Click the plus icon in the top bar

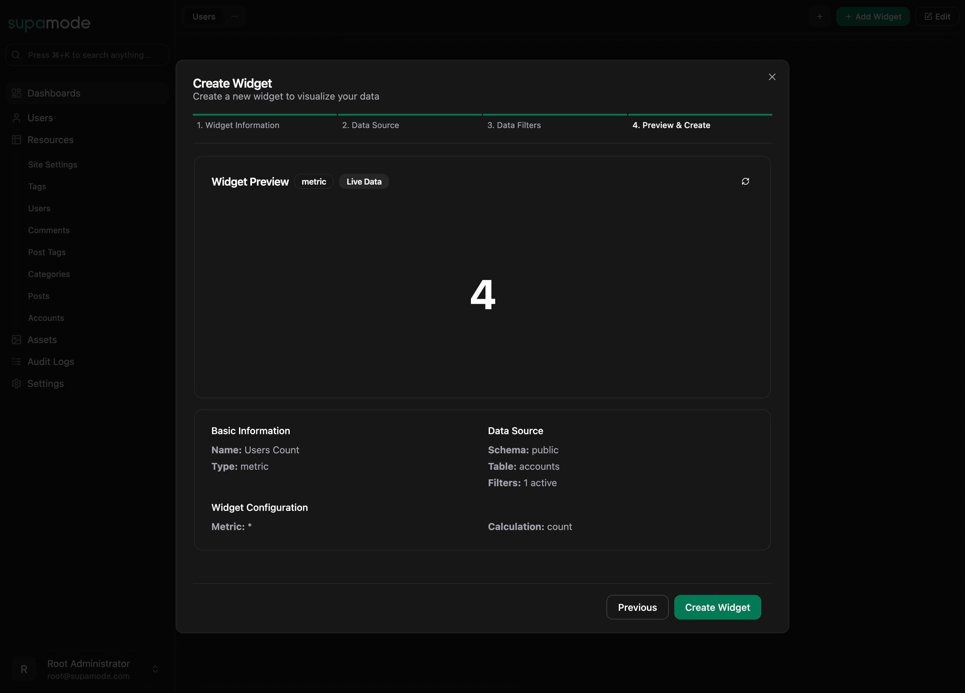click(820, 16)
